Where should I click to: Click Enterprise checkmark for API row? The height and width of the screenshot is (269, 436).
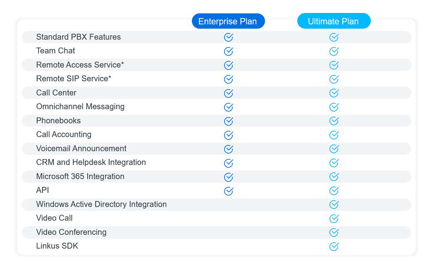[x=228, y=191]
